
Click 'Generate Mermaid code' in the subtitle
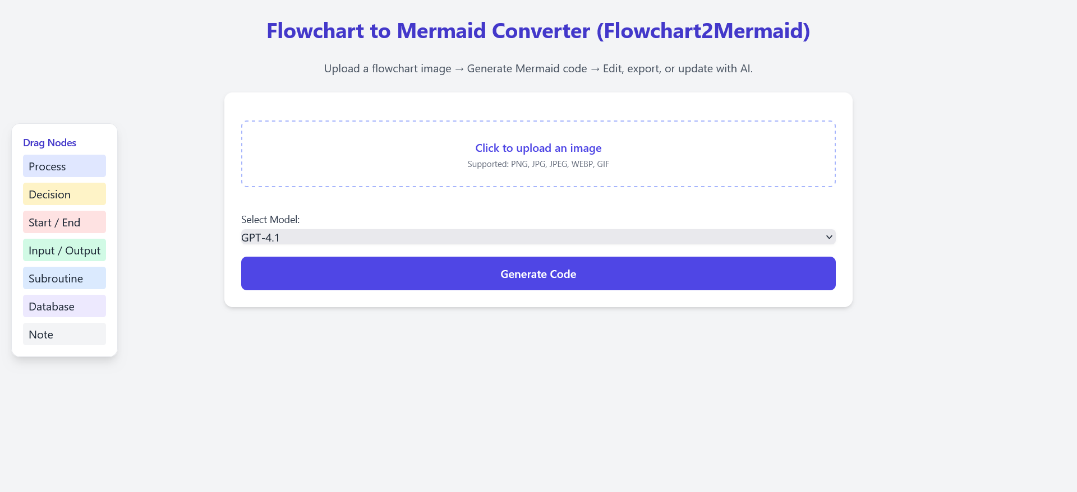point(527,68)
